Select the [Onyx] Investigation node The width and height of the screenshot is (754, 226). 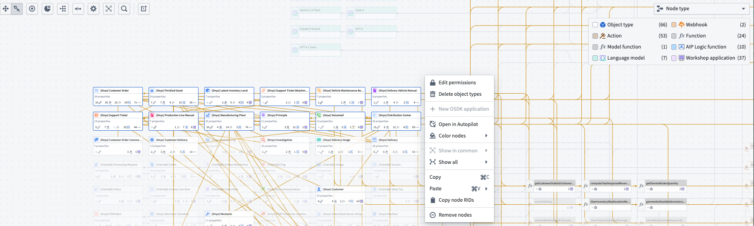(285, 146)
